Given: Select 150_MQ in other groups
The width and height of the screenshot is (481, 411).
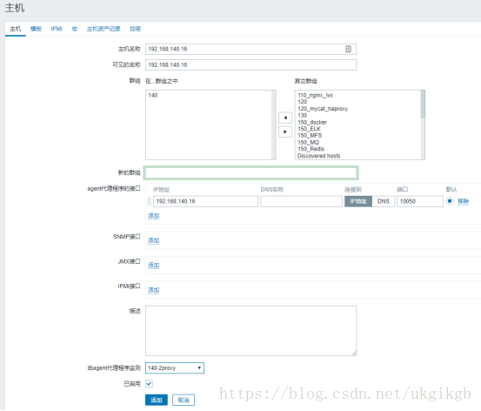Looking at the screenshot, I should pos(308,142).
